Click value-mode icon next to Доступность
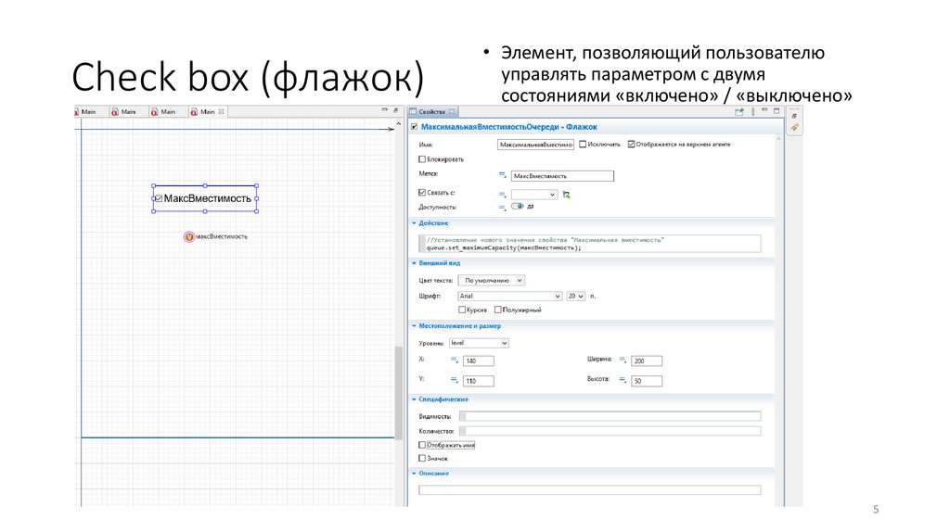The width and height of the screenshot is (950, 532). click(x=502, y=208)
